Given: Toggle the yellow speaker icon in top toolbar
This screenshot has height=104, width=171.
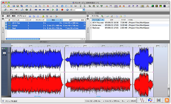Looking at the screenshot, I should coord(142,6).
